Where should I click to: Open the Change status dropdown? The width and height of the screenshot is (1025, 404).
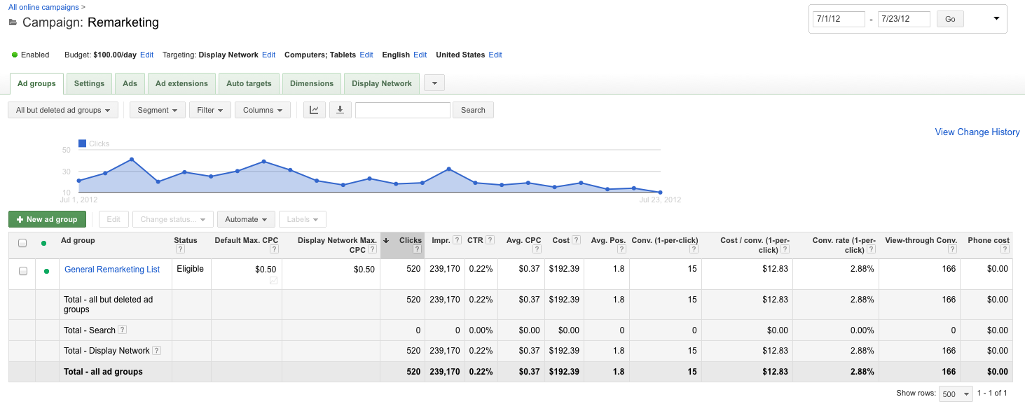[172, 219]
